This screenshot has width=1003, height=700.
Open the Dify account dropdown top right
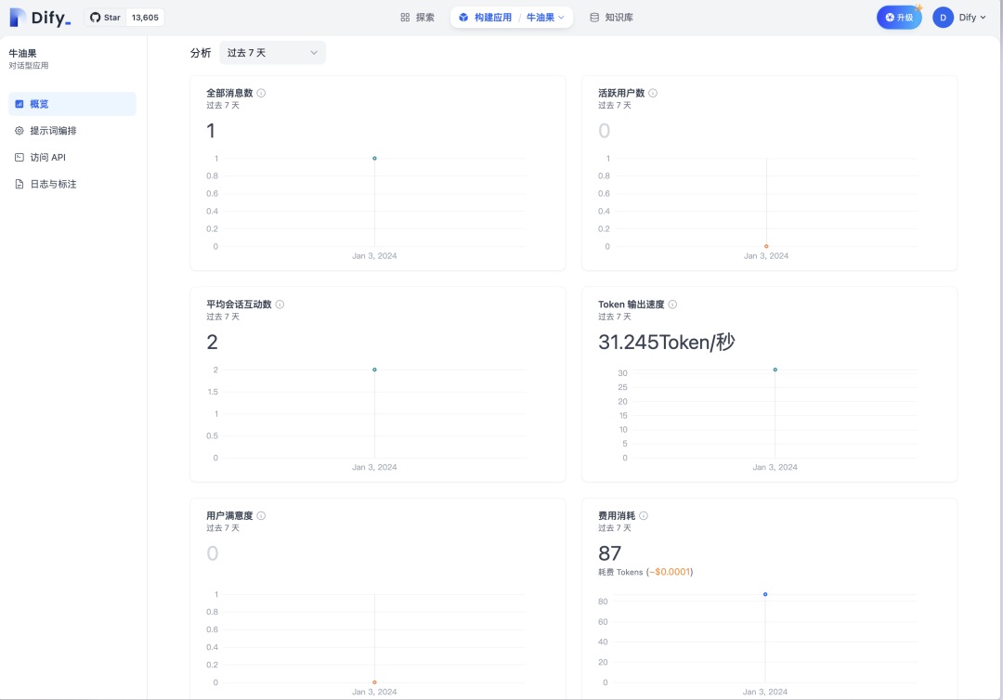tap(961, 17)
